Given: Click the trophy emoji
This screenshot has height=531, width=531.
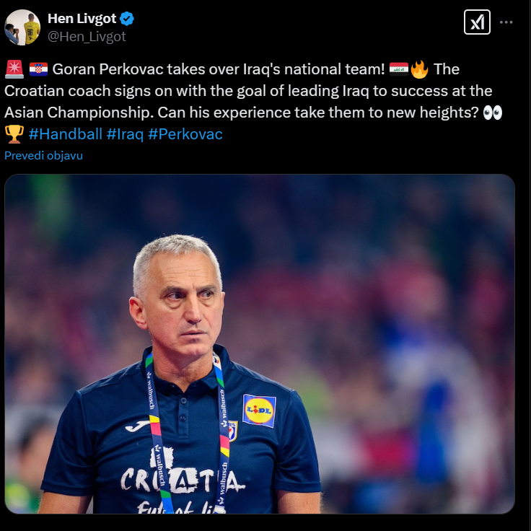Looking at the screenshot, I should point(14,134).
